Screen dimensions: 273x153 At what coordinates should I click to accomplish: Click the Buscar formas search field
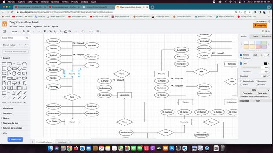click(15, 38)
